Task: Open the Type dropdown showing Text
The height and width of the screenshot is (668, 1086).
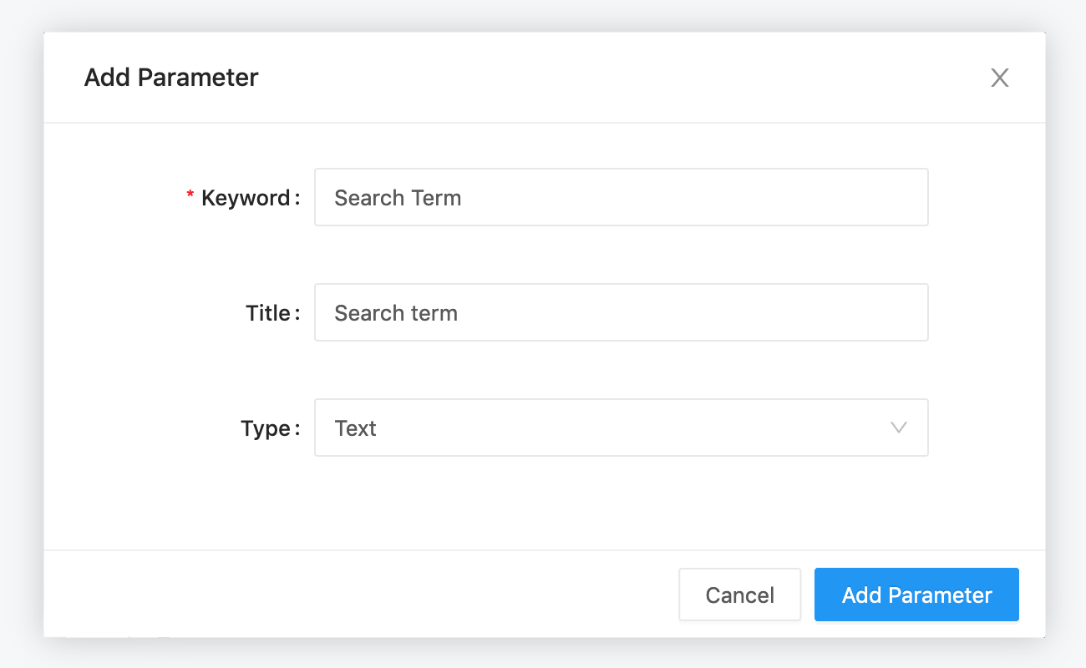Action: coord(620,428)
